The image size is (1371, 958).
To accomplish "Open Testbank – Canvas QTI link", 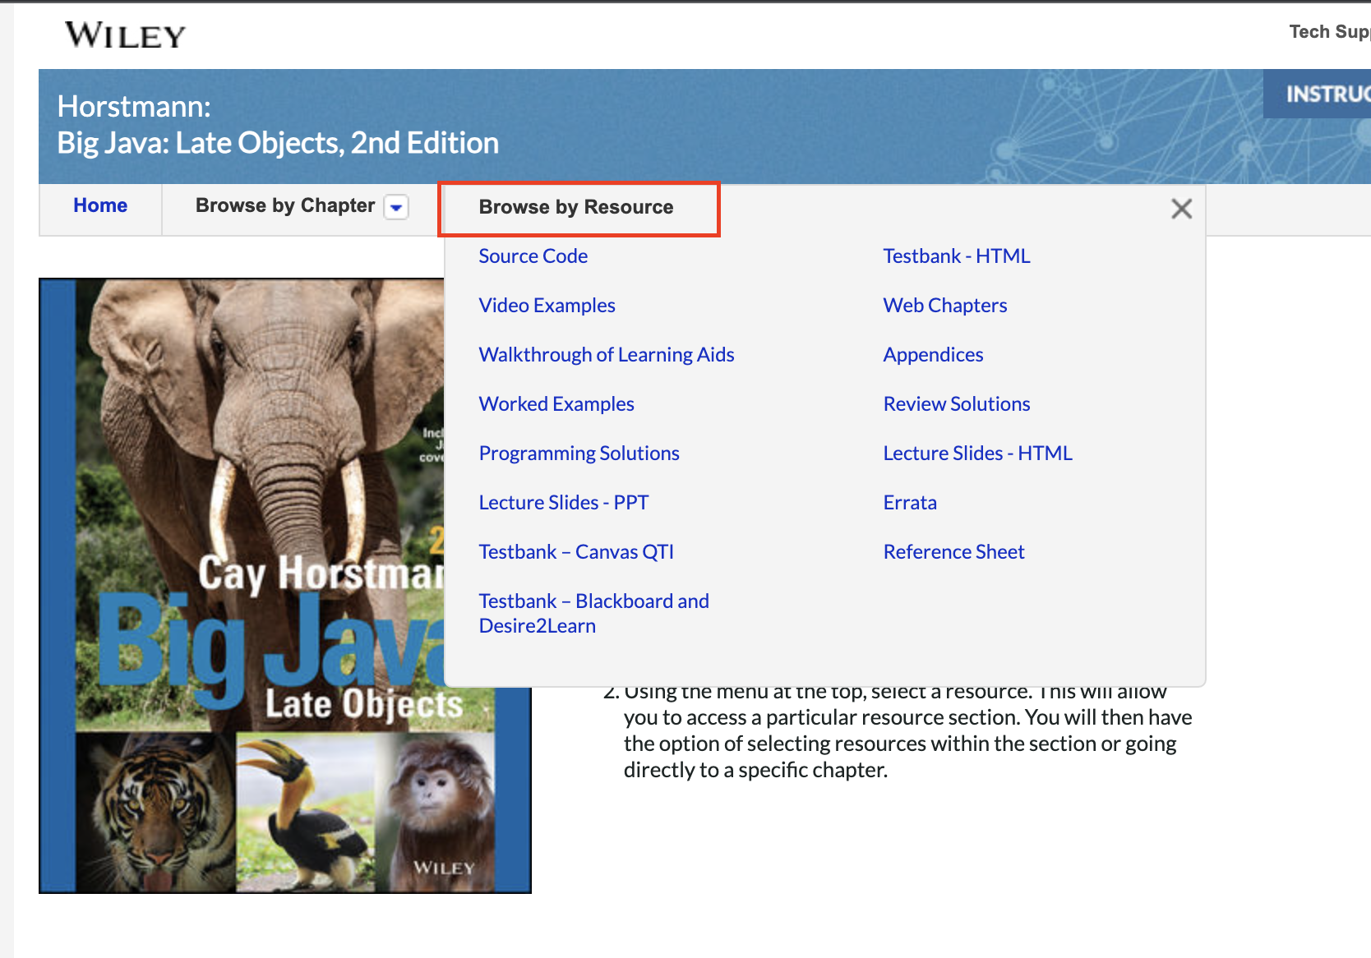I will click(x=576, y=552).
